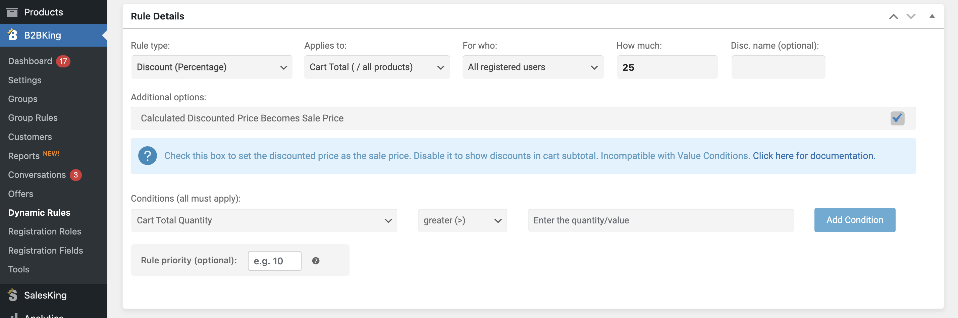Open the For who dropdown
This screenshot has height=318, width=958.
(533, 67)
